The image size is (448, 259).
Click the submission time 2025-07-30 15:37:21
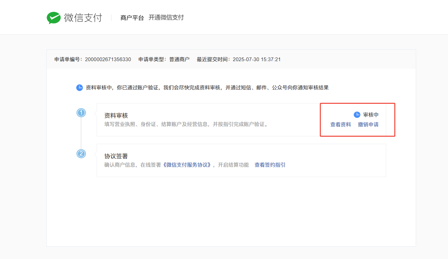(x=257, y=59)
